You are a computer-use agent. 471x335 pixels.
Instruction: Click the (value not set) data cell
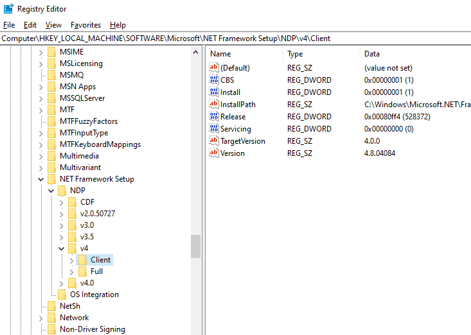[x=388, y=68]
